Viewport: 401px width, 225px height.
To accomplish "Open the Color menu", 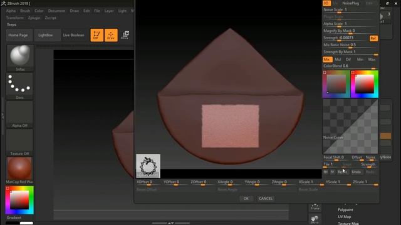I will [x=39, y=11].
